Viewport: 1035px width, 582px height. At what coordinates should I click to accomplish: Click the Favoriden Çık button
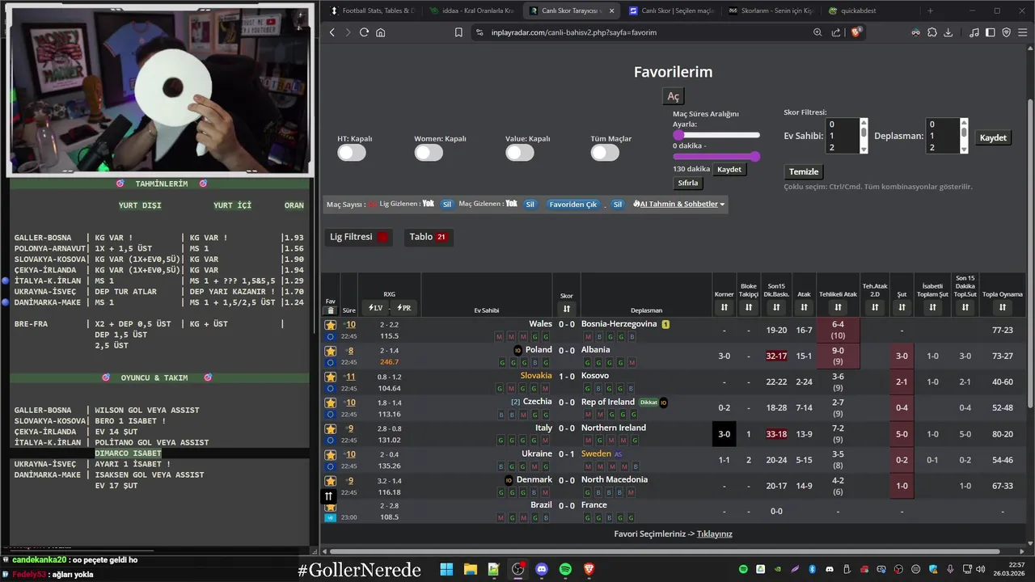click(x=573, y=205)
